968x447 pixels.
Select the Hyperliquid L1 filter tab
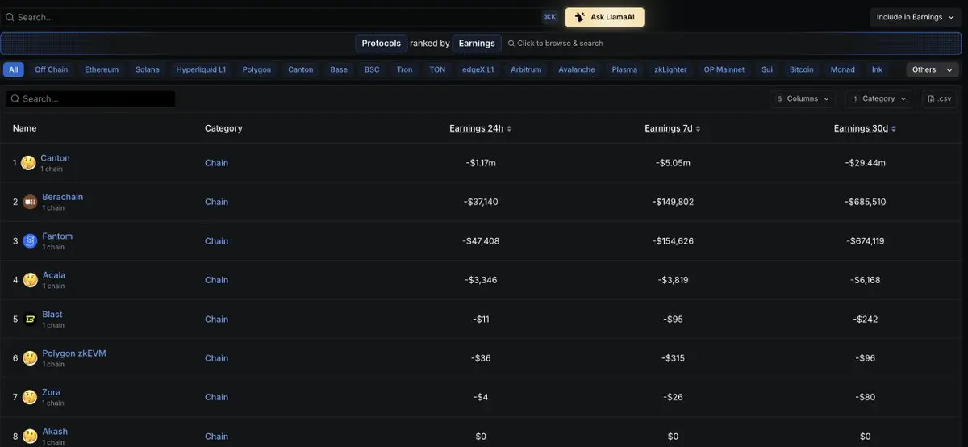(202, 69)
